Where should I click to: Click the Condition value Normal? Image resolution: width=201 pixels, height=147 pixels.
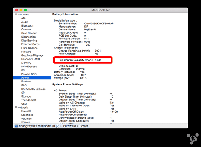coord(81,69)
